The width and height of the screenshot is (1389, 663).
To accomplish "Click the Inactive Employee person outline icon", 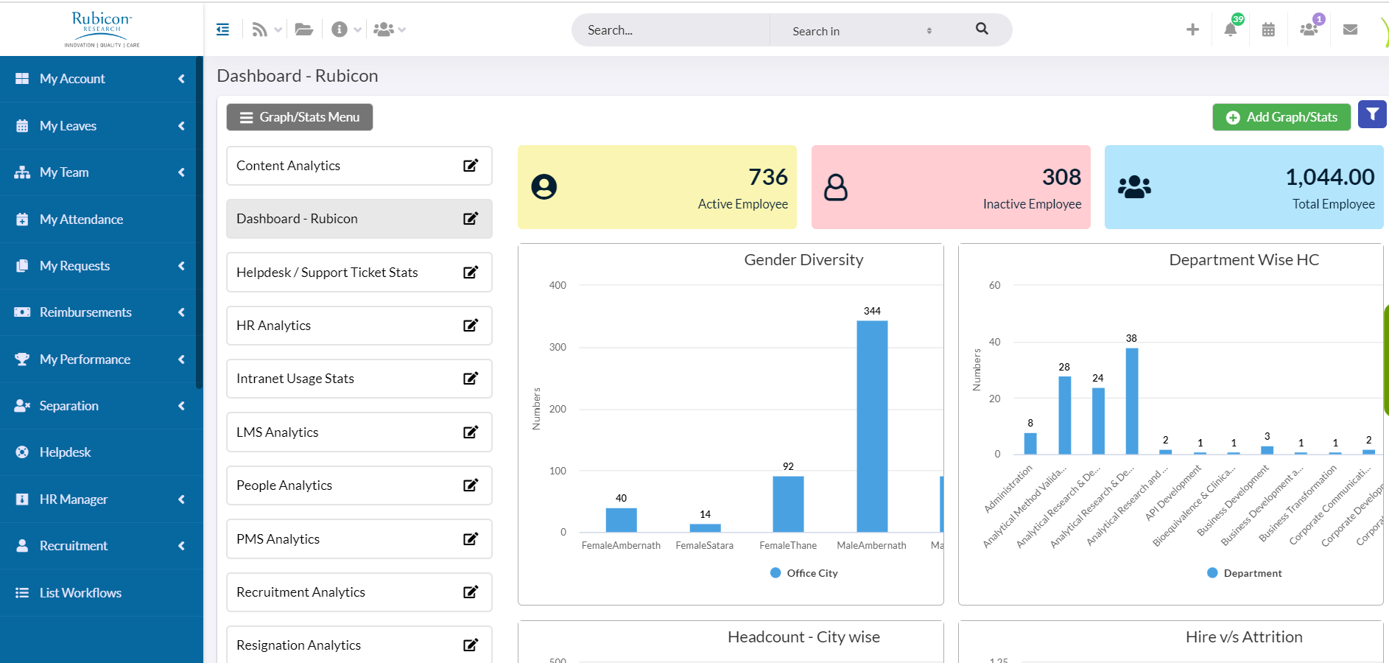I will pyautogui.click(x=836, y=187).
